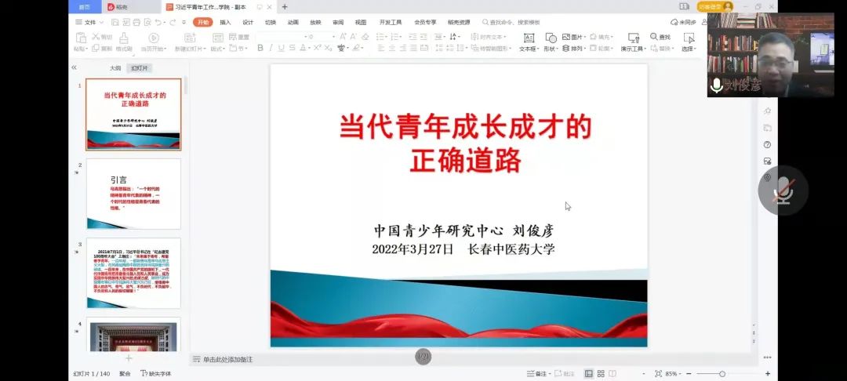Switch to the Outline (大纲) panel tab
The height and width of the screenshot is (381, 847).
[x=115, y=68]
